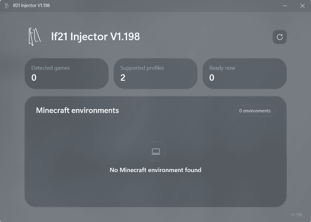The height and width of the screenshot is (222, 311).
Task: Click the Ready now value 0
Action: 212,77
